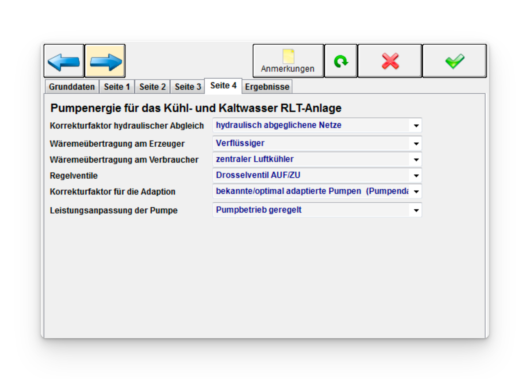This screenshot has width=530, height=379.
Task: Click the green refresh arrow icon
Action: 341,61
